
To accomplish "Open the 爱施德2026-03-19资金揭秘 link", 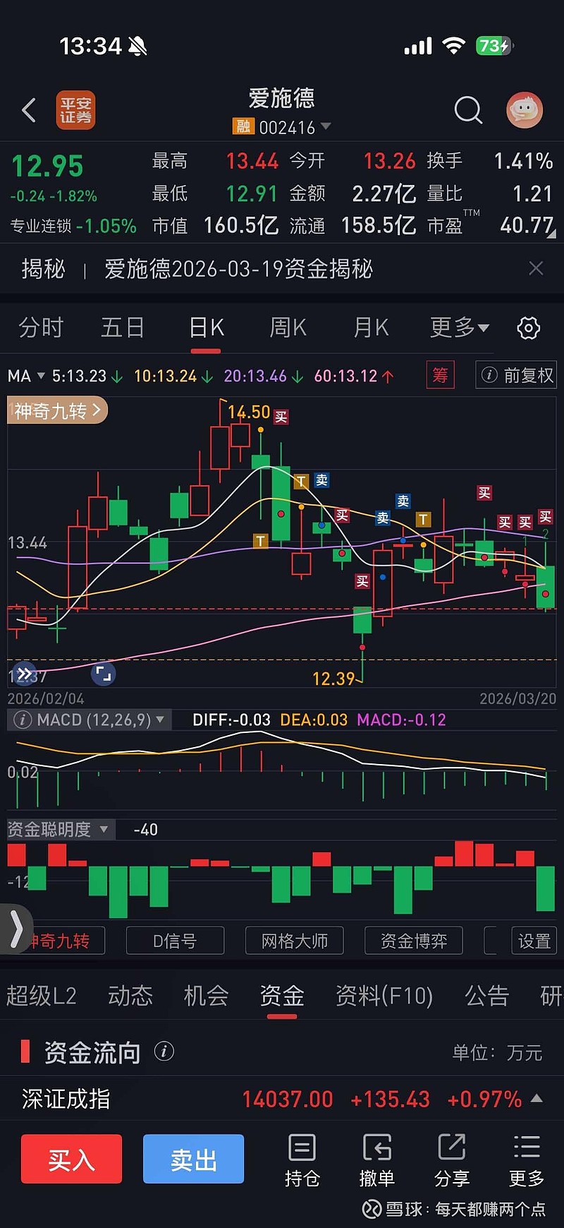I will point(238,269).
